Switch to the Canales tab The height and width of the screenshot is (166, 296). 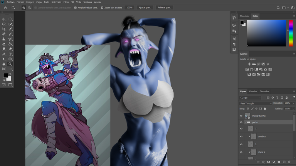coord(253,91)
